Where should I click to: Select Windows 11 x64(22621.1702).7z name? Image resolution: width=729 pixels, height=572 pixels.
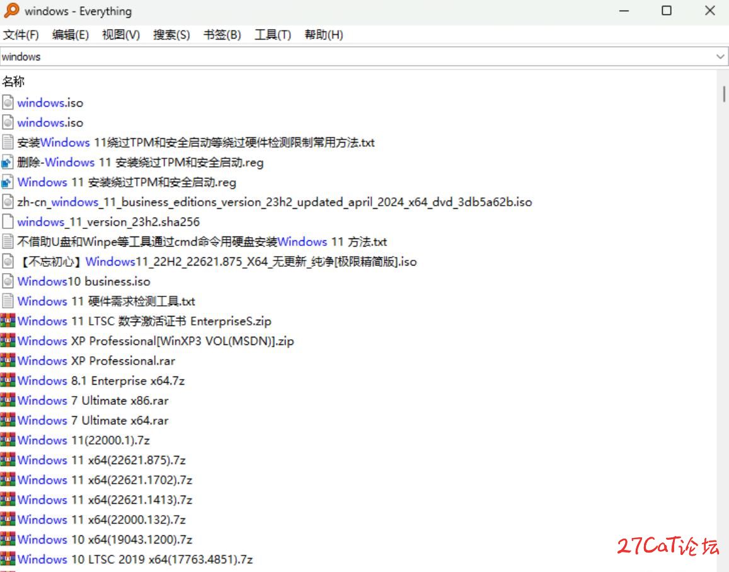pos(105,480)
